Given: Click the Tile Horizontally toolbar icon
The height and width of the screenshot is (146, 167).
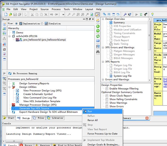Looking at the screenshot, I should pyautogui.click(x=109, y=14).
